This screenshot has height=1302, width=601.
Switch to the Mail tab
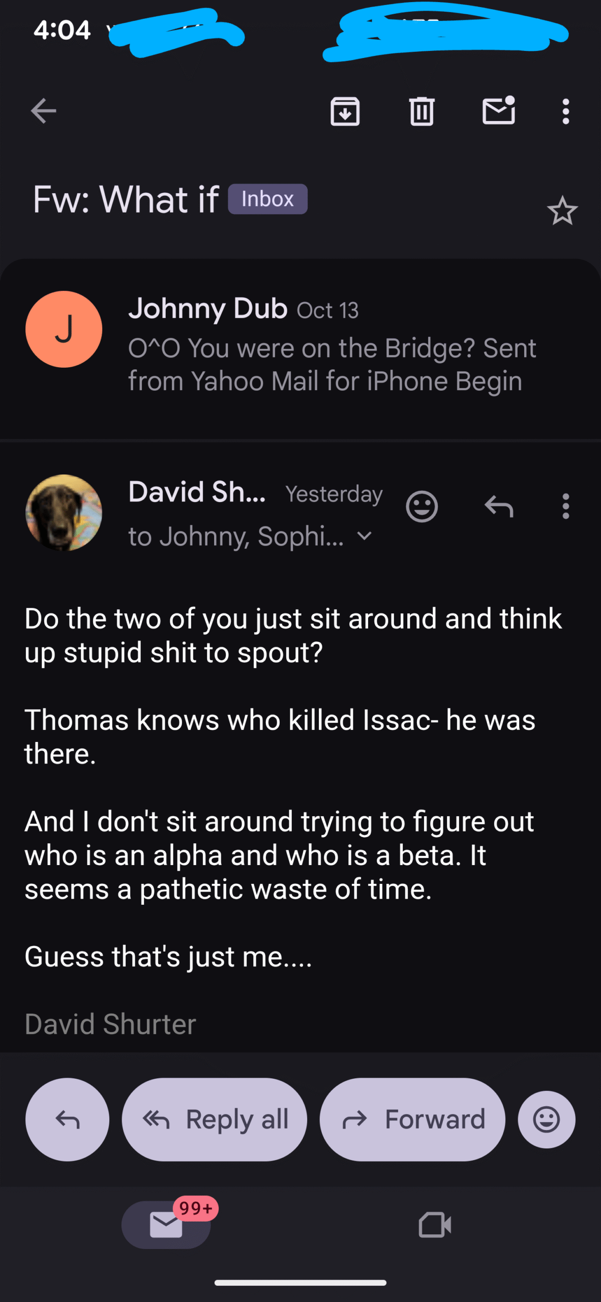coord(166,1225)
